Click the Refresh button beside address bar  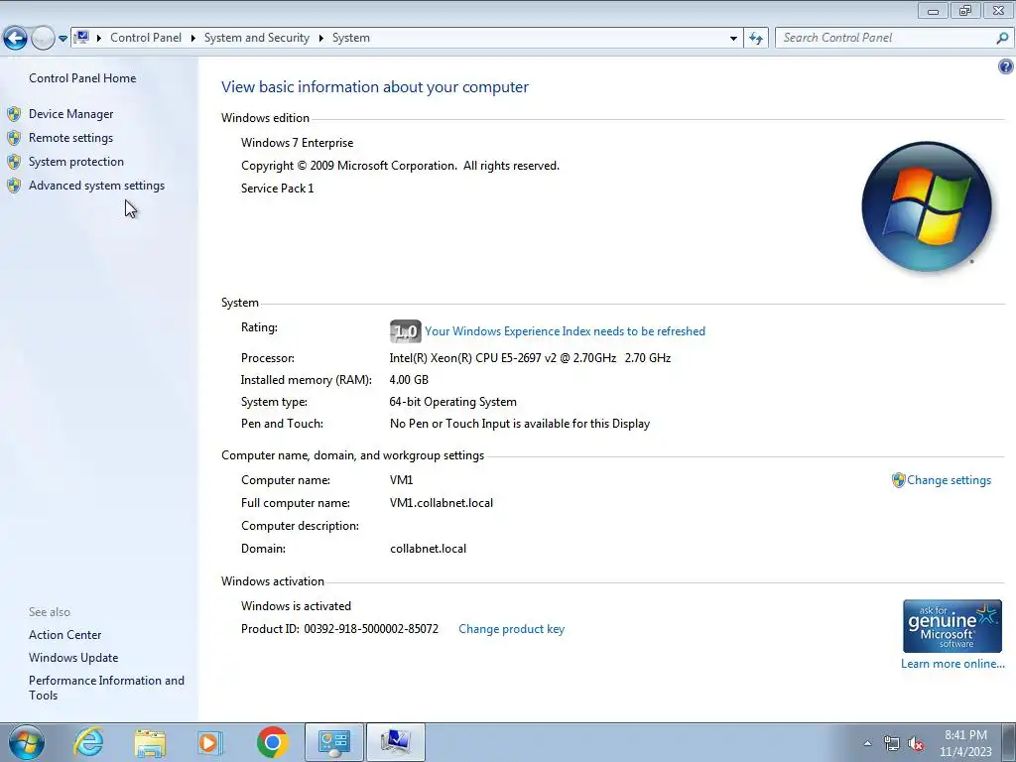(x=756, y=39)
